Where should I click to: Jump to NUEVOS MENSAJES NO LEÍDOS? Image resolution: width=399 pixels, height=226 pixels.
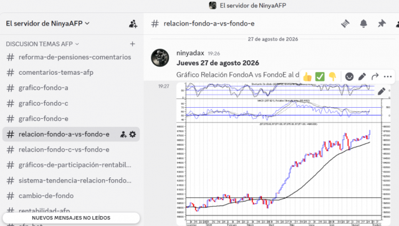(x=71, y=218)
